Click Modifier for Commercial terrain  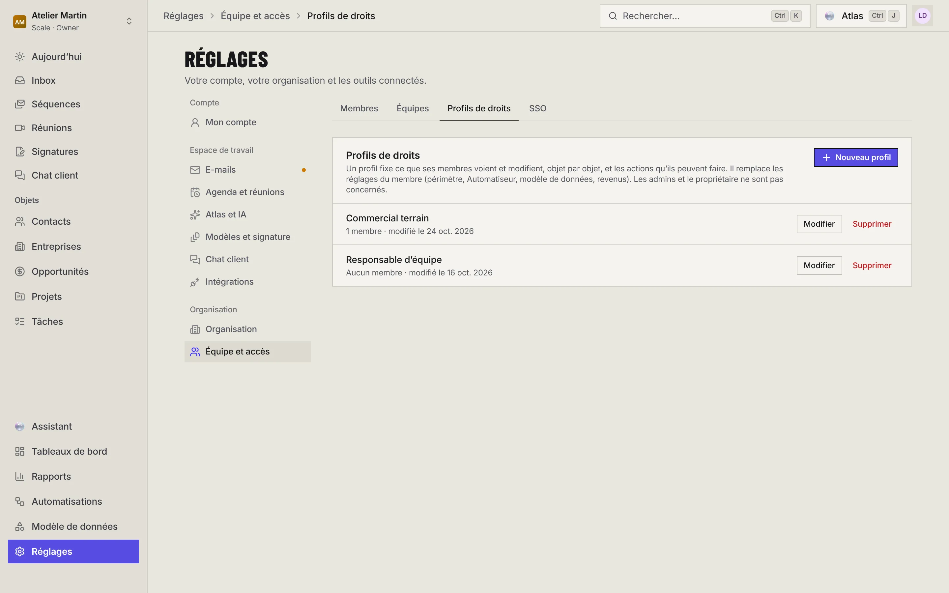coord(819,224)
